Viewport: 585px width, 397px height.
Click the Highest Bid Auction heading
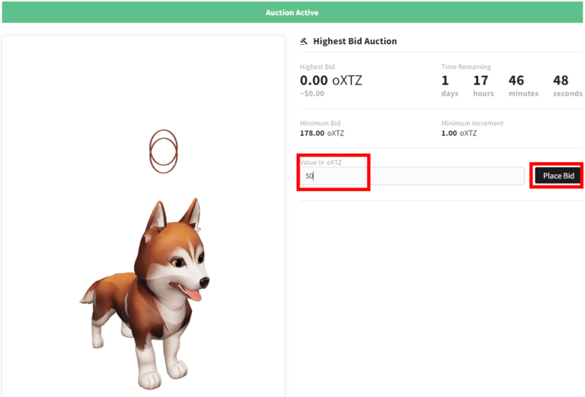(355, 41)
